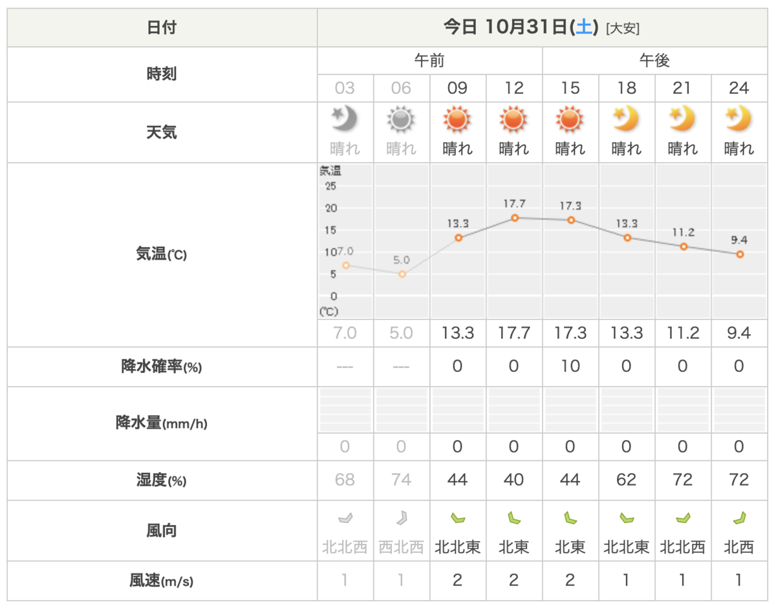Screen dimensions: 776x609
Task: Click the 18 time header
Action: [626, 88]
